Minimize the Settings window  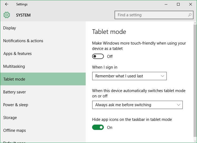pos(166,4)
